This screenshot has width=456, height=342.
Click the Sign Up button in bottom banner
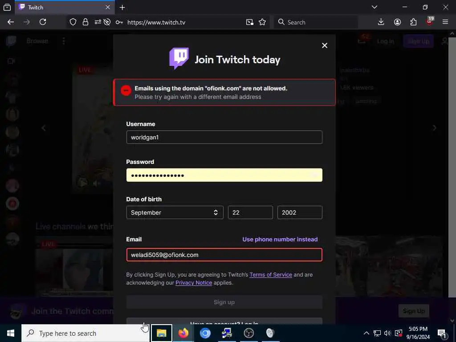click(414, 311)
